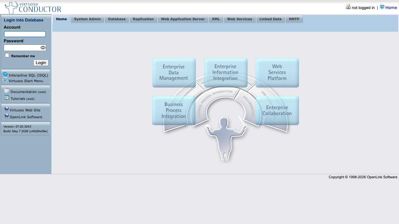The height and width of the screenshot is (224, 399).
Task: Switch to the Home tab
Action: click(61, 19)
